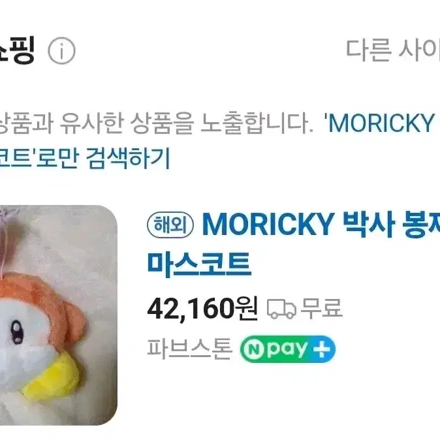440x440 pixels.
Task: Click the 무료 free shipping label
Action: tap(321, 308)
